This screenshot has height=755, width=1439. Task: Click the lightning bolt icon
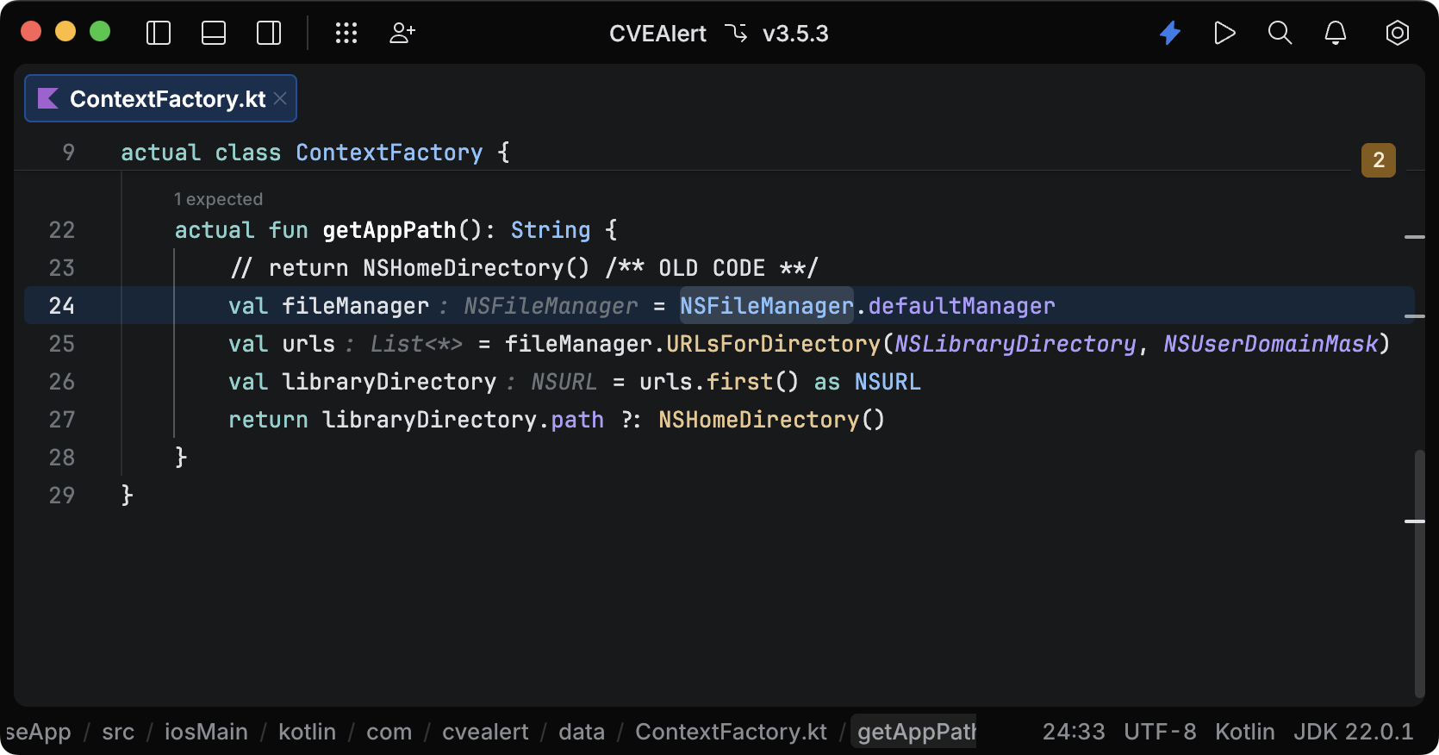1170,34
